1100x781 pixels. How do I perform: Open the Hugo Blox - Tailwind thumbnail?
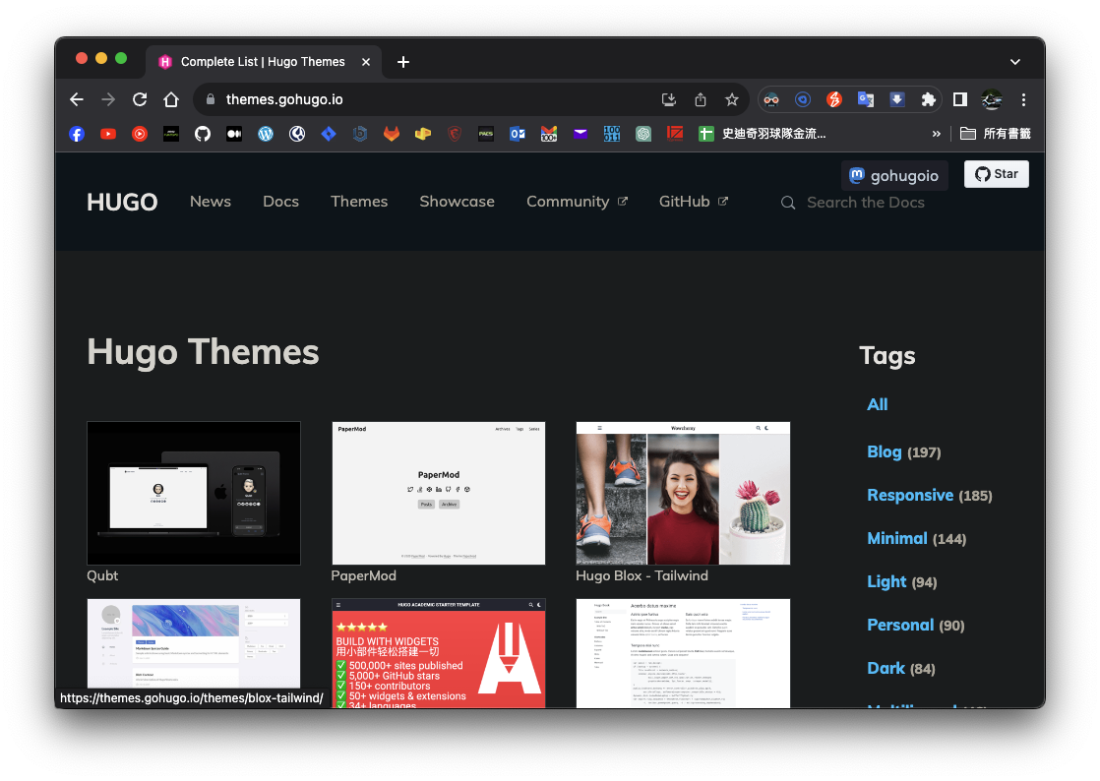click(683, 493)
